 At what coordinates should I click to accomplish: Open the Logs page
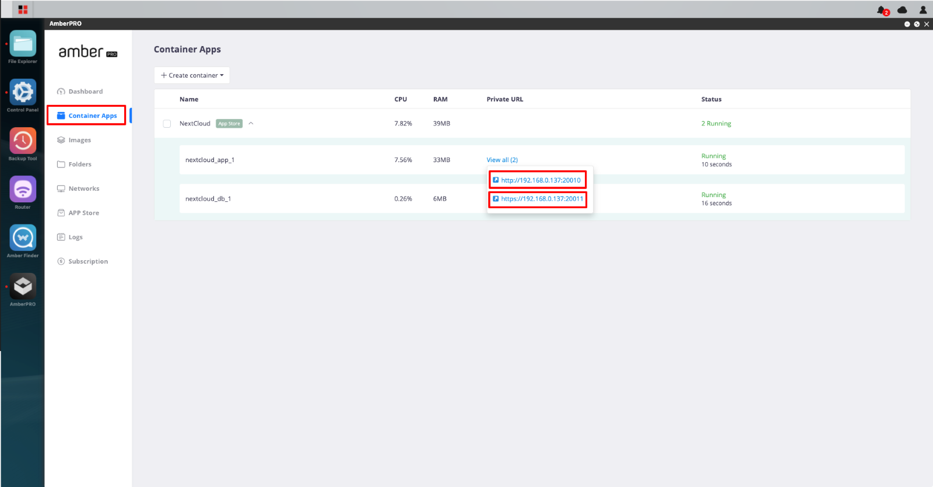pyautogui.click(x=76, y=237)
